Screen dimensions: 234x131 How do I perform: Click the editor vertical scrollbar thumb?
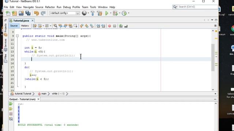pyautogui.click(x=213, y=57)
